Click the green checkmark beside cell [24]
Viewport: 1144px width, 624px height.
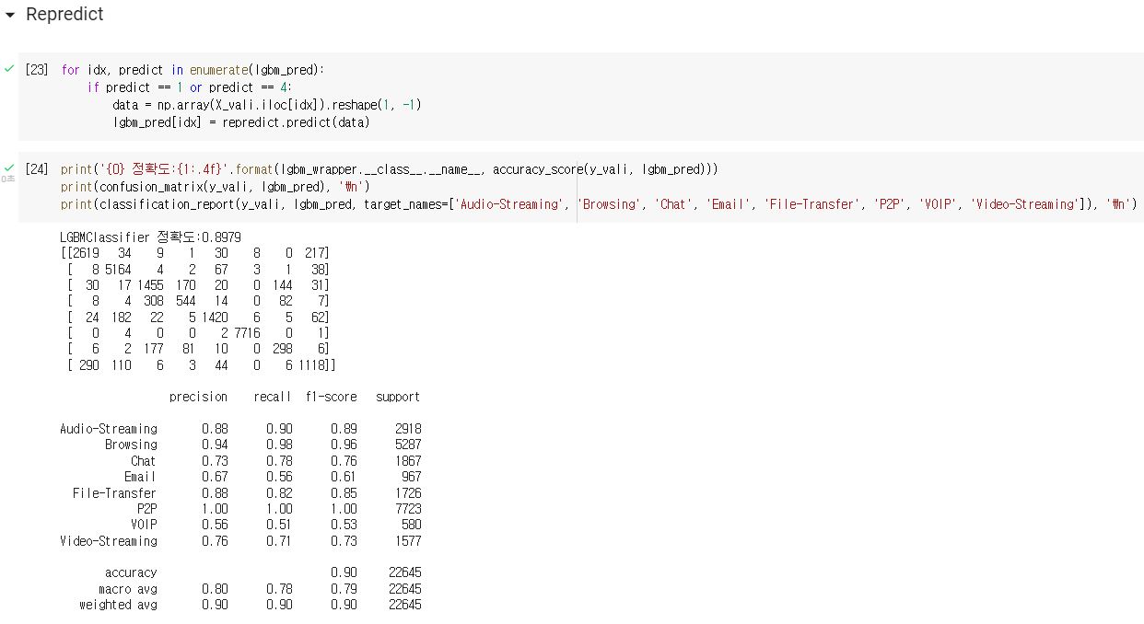point(8,168)
